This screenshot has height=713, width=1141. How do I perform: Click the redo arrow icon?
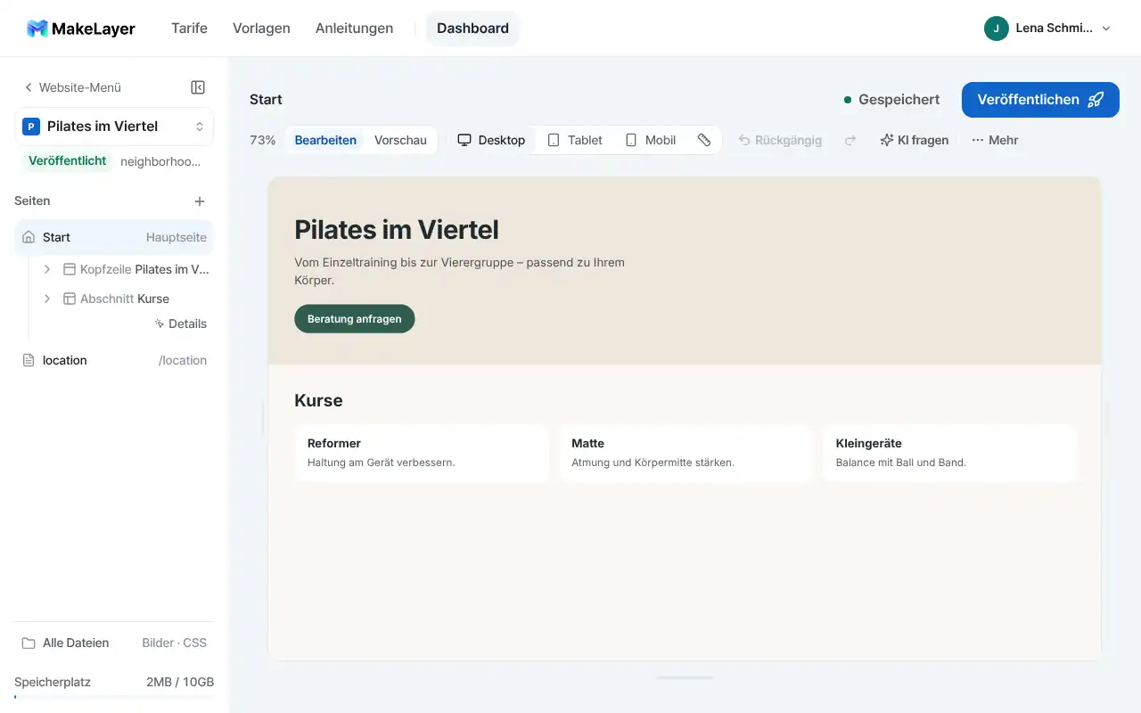tap(850, 140)
